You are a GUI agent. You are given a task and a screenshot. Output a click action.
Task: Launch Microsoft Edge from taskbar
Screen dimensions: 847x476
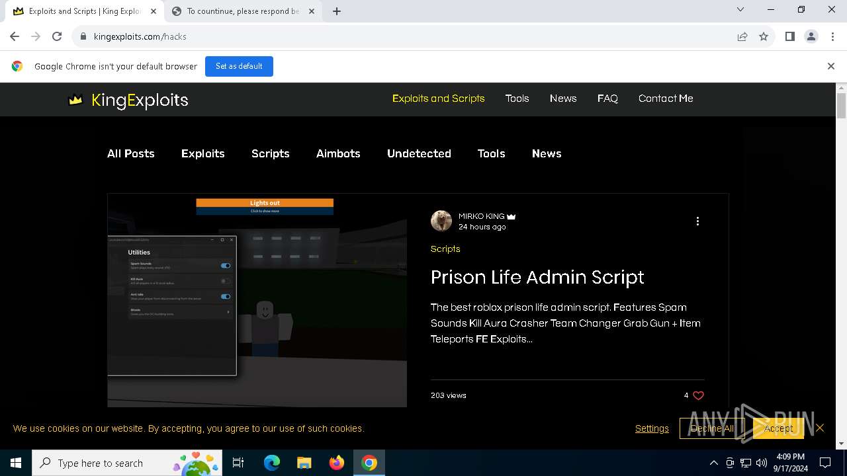(x=272, y=463)
